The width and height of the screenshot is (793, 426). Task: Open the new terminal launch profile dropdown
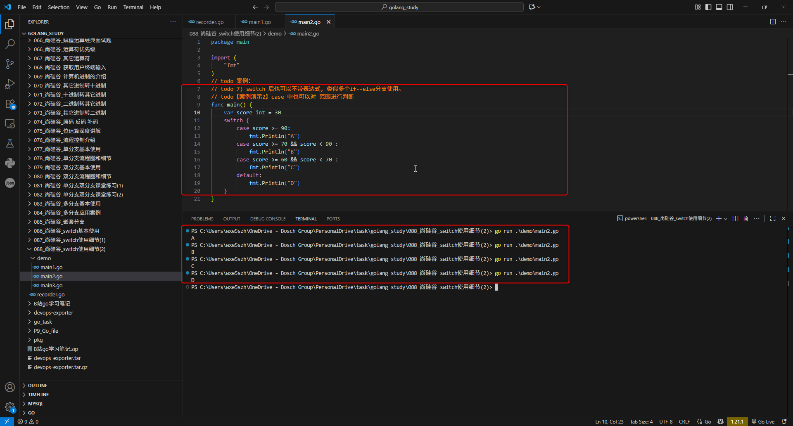(726, 218)
